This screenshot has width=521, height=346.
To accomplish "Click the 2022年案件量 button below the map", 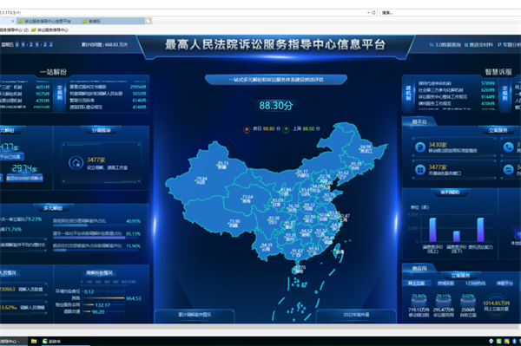I will point(356,315).
